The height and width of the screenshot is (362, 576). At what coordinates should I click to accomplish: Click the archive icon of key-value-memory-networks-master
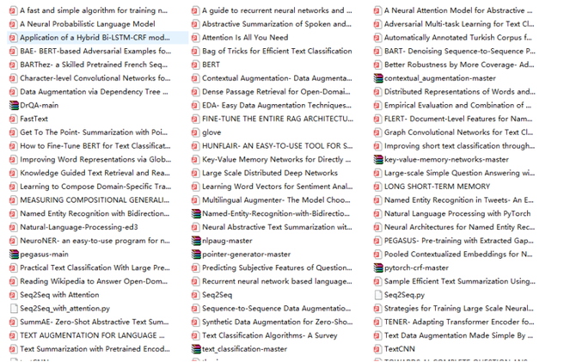[x=378, y=159]
